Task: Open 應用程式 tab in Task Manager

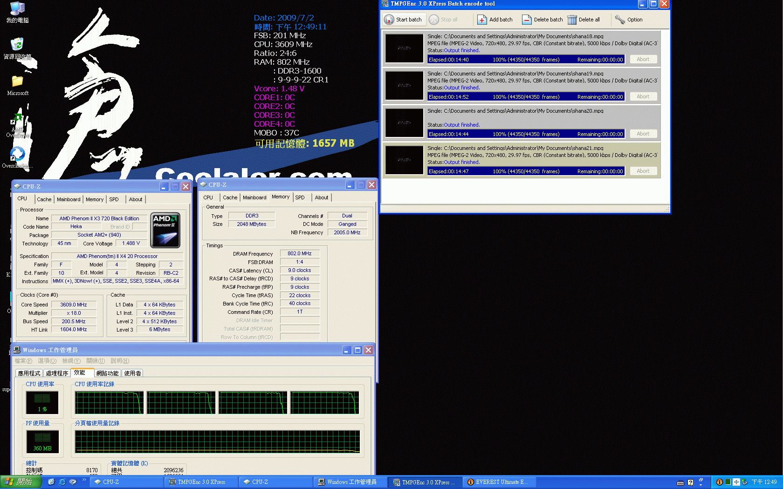Action: point(29,373)
